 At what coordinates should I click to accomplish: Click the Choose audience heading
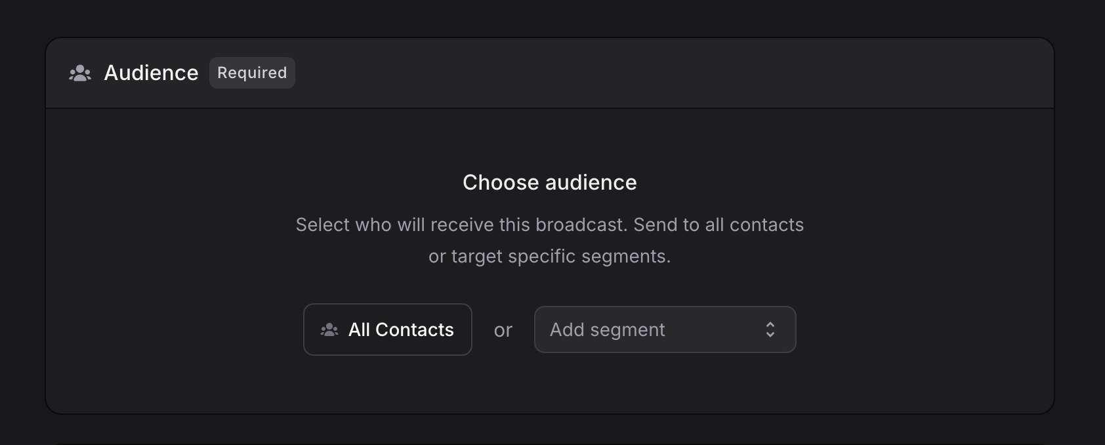point(549,182)
